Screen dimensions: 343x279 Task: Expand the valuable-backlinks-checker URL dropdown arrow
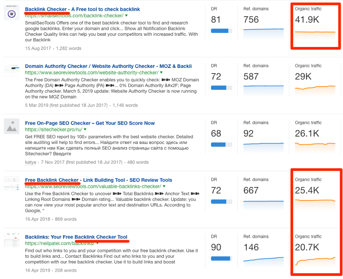164,186
